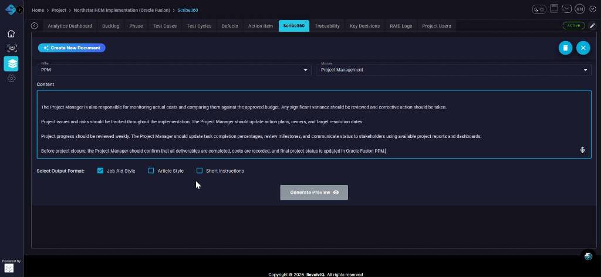601x277 pixels.
Task: Click the Home breadcrumb link
Action: click(38, 10)
